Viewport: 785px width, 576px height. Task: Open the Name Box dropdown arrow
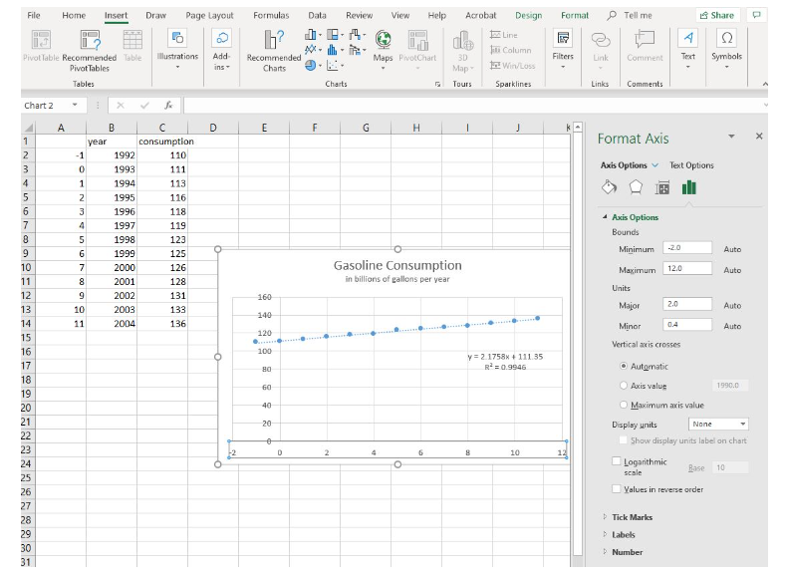pyautogui.click(x=75, y=106)
